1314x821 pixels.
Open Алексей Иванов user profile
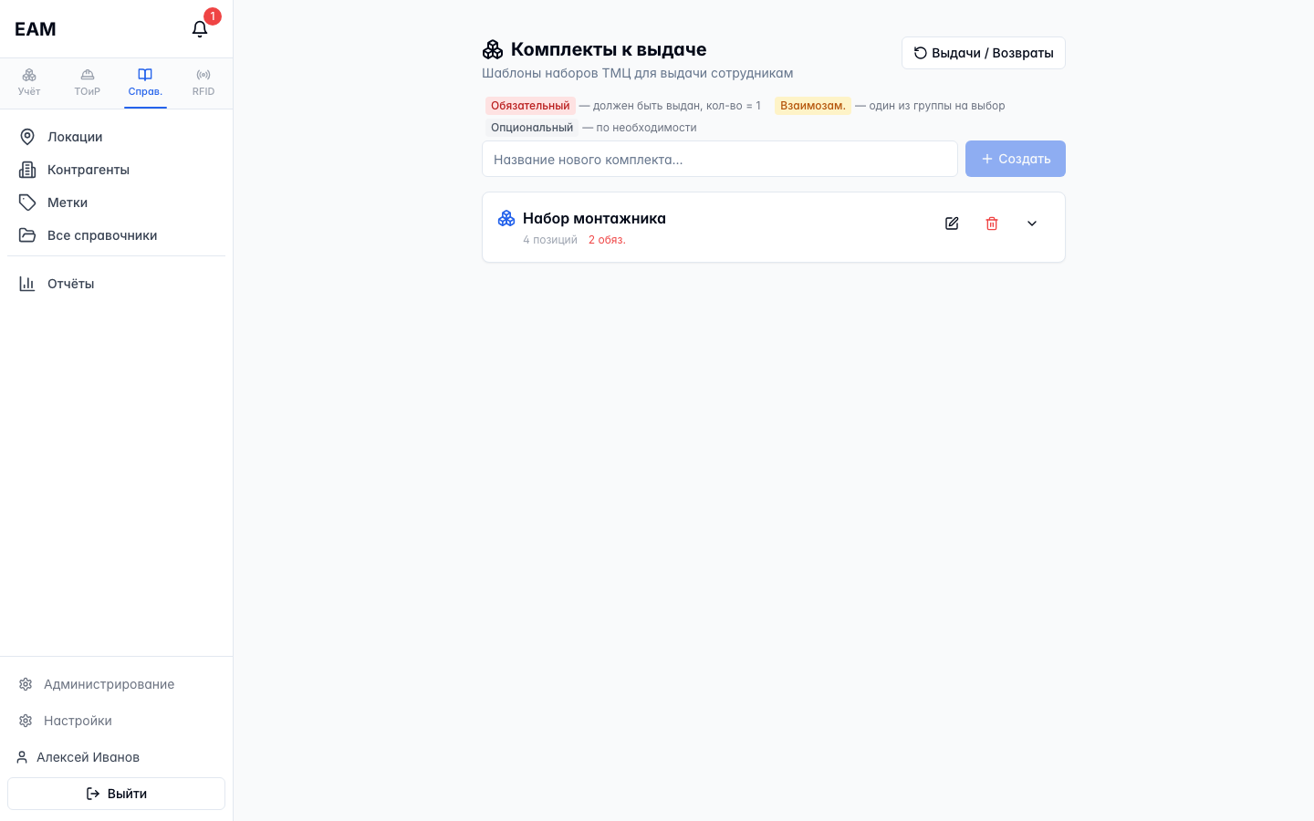click(88, 757)
